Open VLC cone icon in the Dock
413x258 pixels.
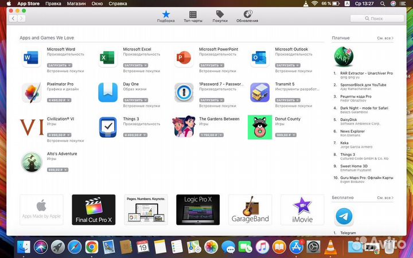coord(330,248)
